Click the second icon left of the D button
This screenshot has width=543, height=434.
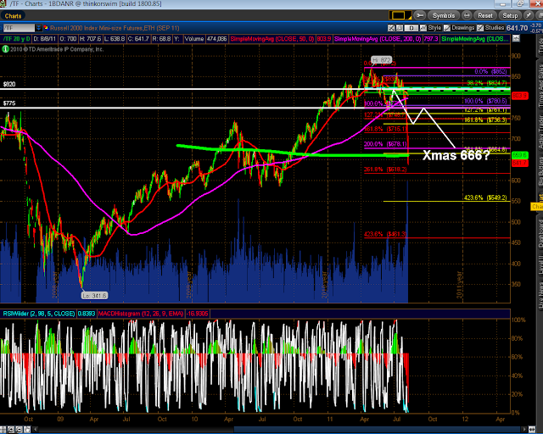point(400,28)
